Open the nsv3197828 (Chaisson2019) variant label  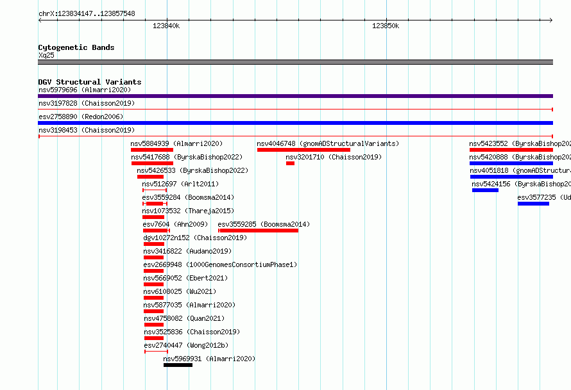tap(87, 103)
